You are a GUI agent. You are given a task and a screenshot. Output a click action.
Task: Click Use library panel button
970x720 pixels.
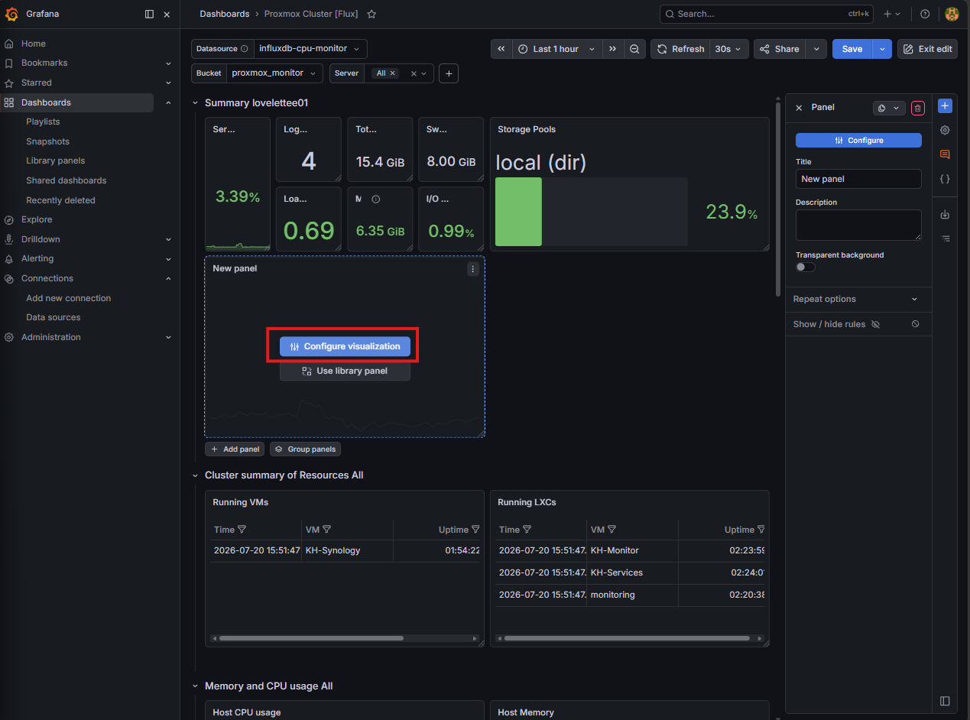pyautogui.click(x=345, y=371)
